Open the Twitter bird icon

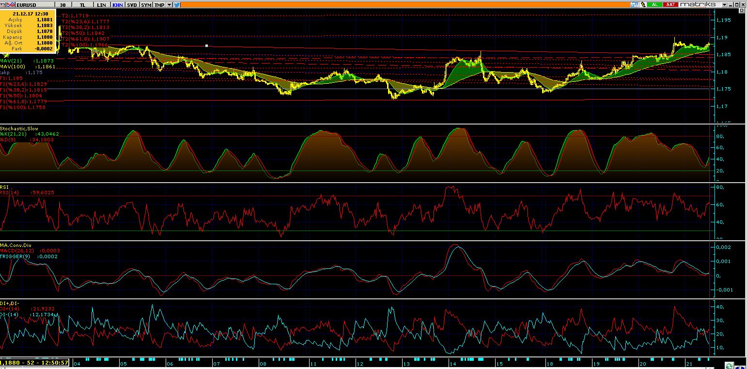[177, 5]
